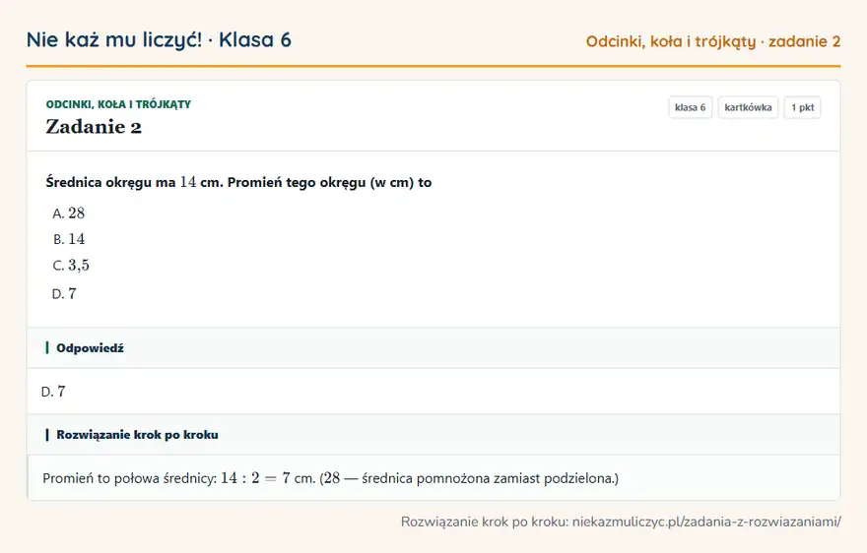The height and width of the screenshot is (553, 867).
Task: Click the answer 'D. 7' under Odpowiedź
Action: click(x=53, y=392)
